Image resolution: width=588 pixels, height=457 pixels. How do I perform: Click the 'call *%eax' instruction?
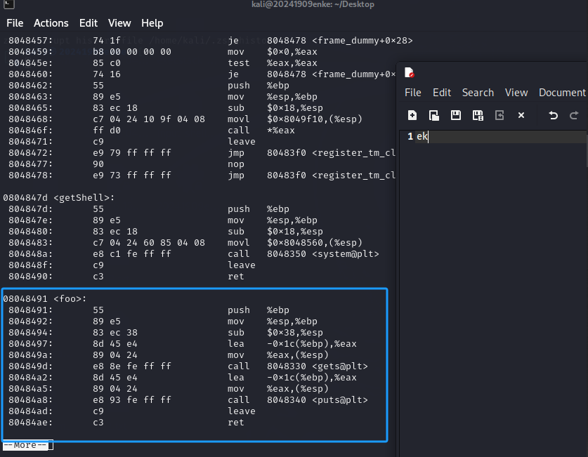coord(261,131)
